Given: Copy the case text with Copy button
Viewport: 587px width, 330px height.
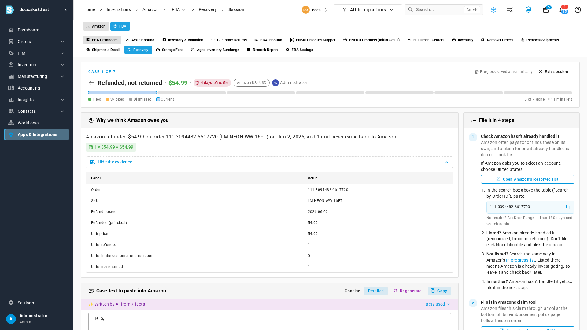Looking at the screenshot, I should tap(439, 291).
